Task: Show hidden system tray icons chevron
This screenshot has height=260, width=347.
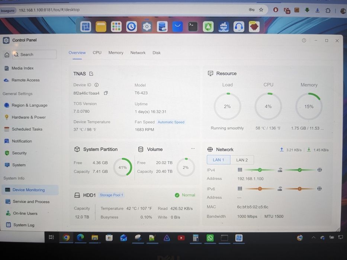Action: coord(314,237)
